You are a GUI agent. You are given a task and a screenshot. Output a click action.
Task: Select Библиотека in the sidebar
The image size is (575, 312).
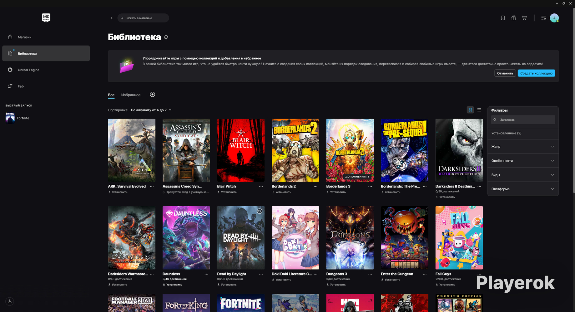pyautogui.click(x=46, y=53)
